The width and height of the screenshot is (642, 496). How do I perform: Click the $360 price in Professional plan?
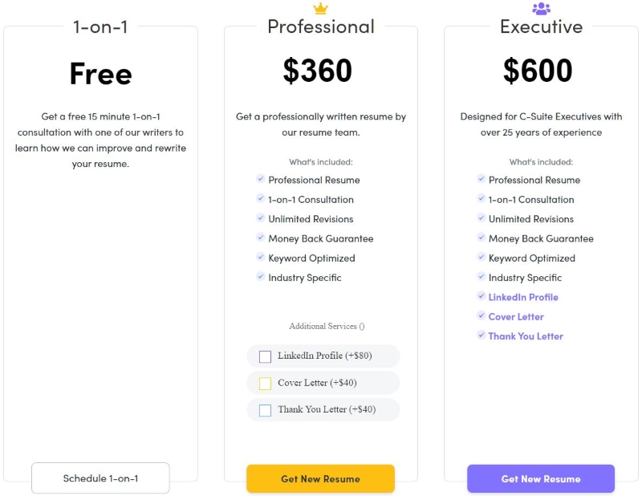point(317,71)
